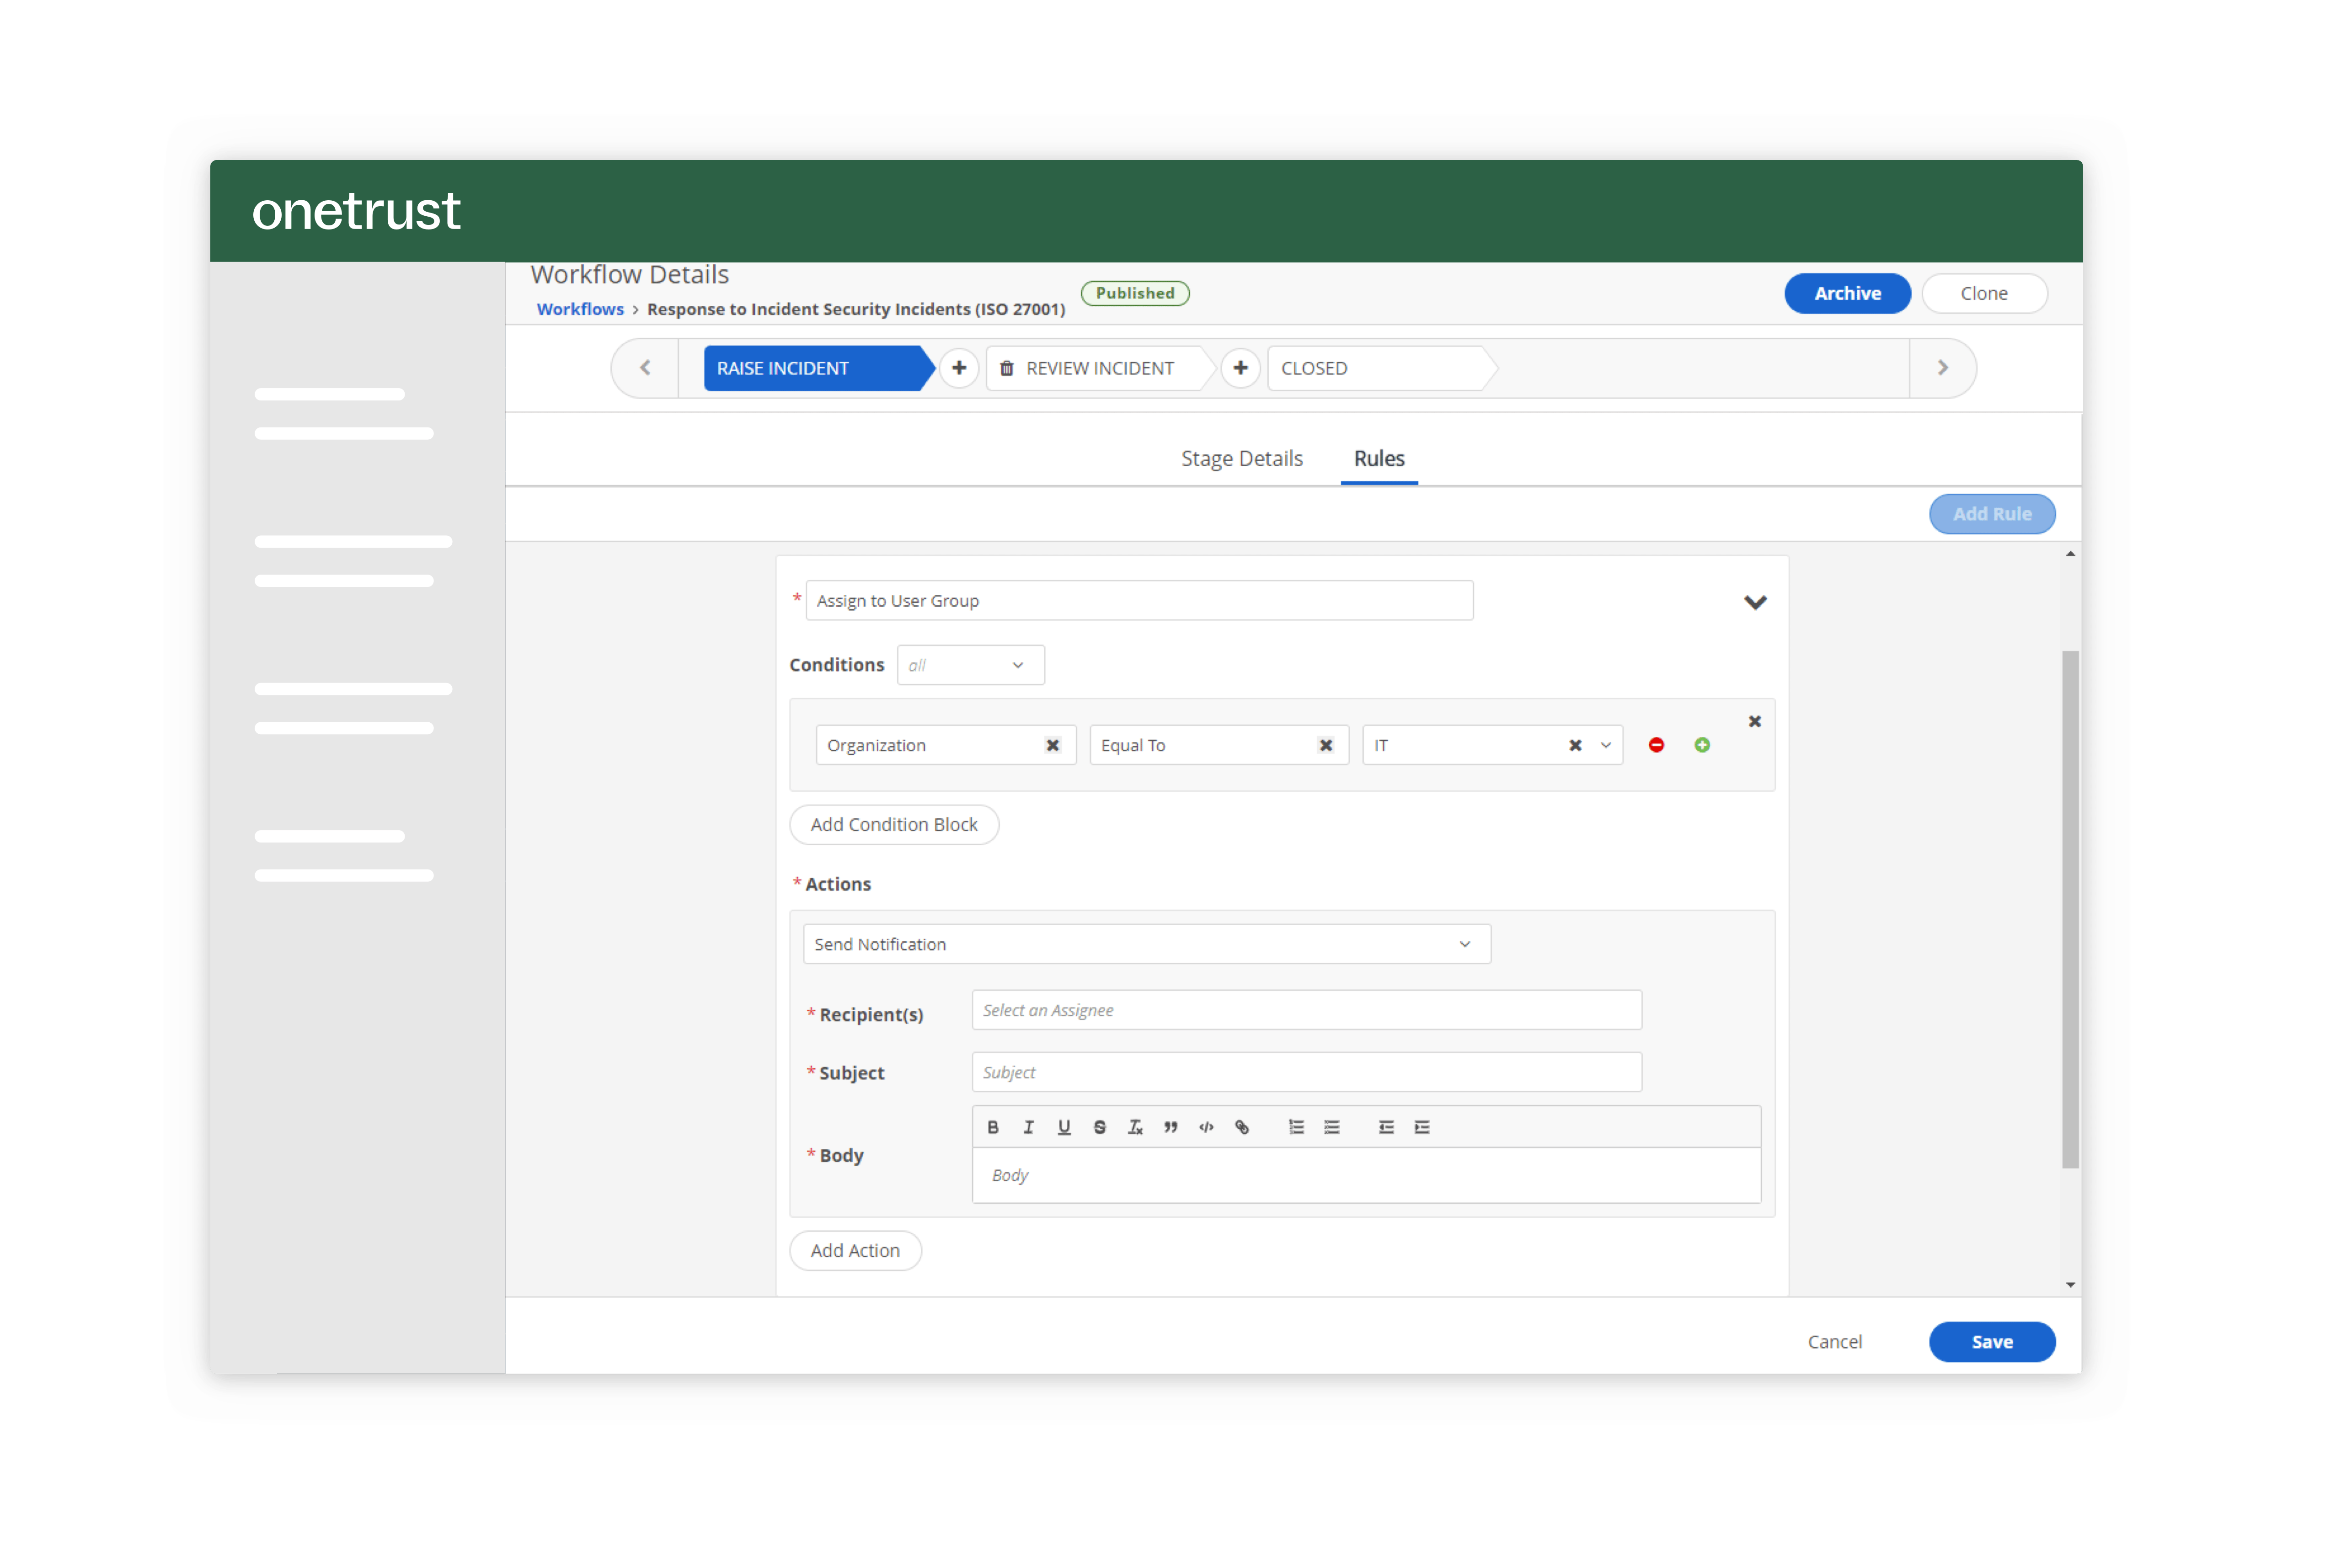Save the workflow changes
The image size is (2341, 1568).
pos(1992,1342)
